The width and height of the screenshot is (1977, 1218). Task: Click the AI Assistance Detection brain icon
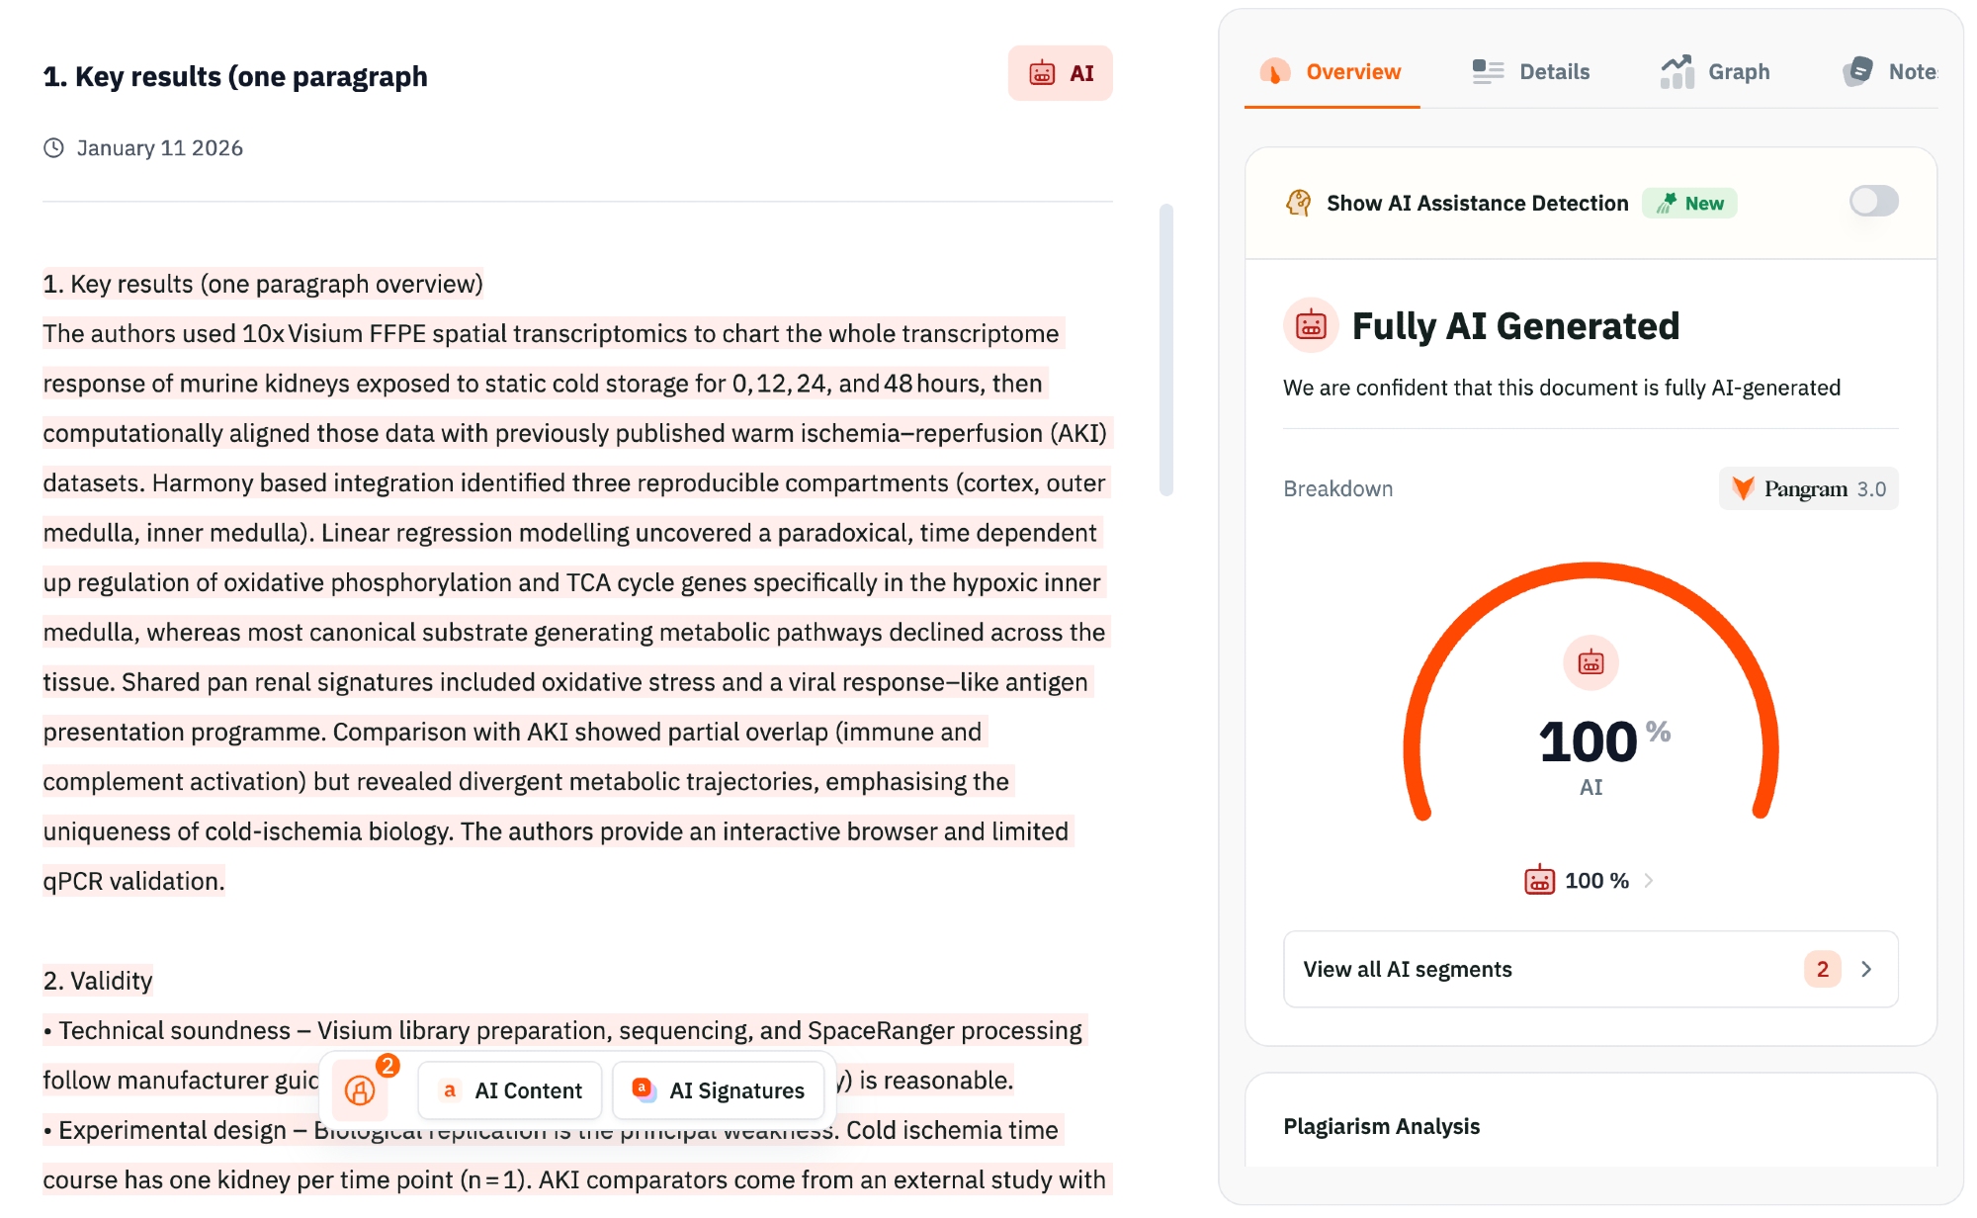tap(1298, 203)
